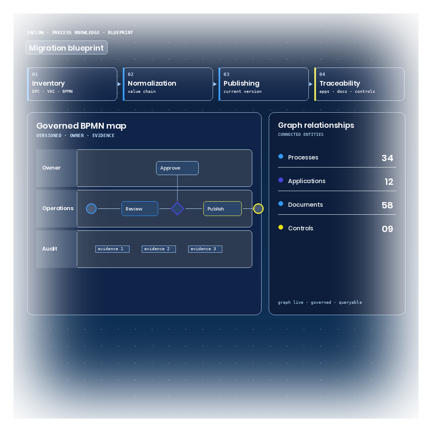Select the Applications entity row label
Viewport: 432px width, 432px height.
click(307, 181)
